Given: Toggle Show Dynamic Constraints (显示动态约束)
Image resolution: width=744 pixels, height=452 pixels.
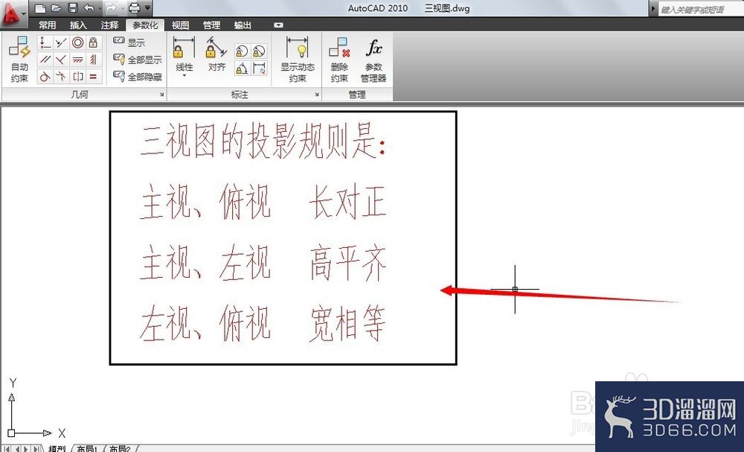Looking at the screenshot, I should tap(298, 60).
